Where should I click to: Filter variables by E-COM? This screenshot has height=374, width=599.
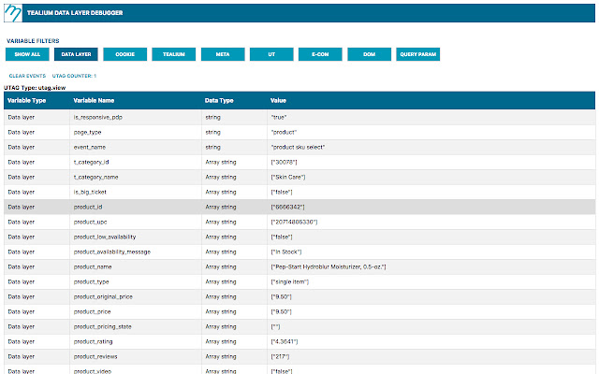coord(320,54)
